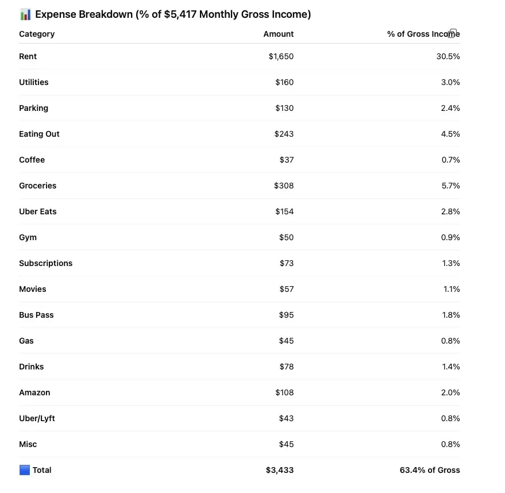Select the Utilities row label
This screenshot has width=505, height=493.
[33, 82]
